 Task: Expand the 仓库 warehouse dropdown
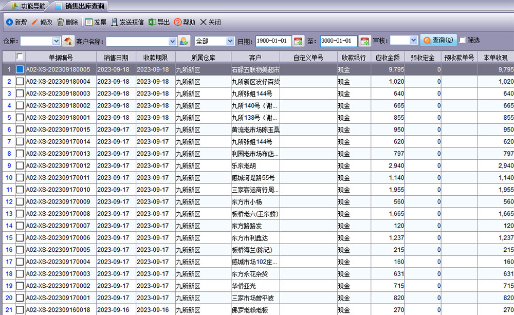click(56, 41)
